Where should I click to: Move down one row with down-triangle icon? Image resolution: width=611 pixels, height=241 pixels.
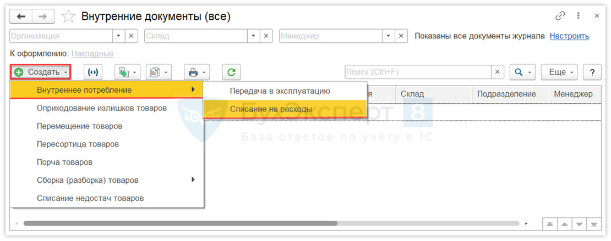click(x=579, y=224)
